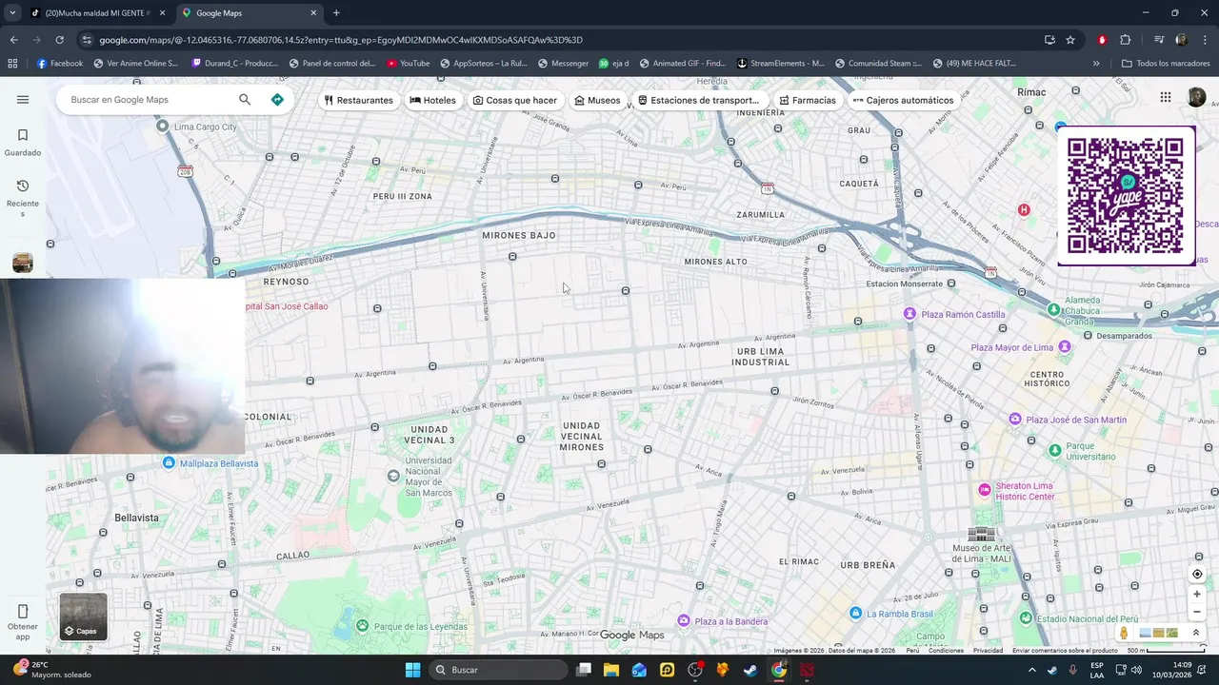This screenshot has width=1219, height=685.
Task: Click Enviar comentarios sobre el producto
Action: (x=1065, y=651)
